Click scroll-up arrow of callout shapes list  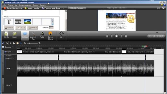(x=52, y=19)
